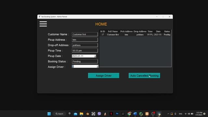Click the Pick Address column header
The width and height of the screenshot is (208, 117).
126,32
